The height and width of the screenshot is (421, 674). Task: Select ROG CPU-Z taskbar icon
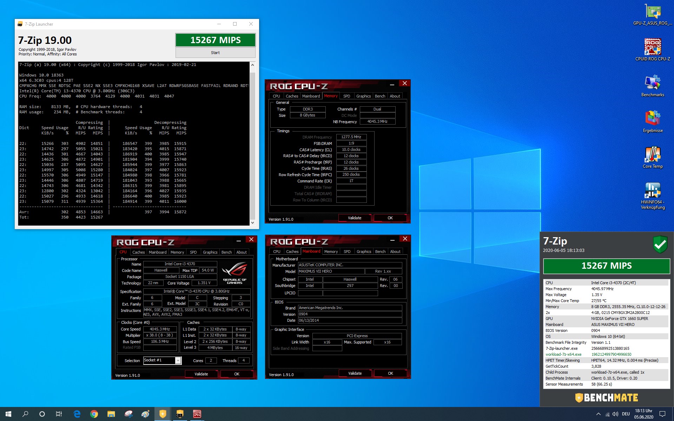click(x=197, y=414)
